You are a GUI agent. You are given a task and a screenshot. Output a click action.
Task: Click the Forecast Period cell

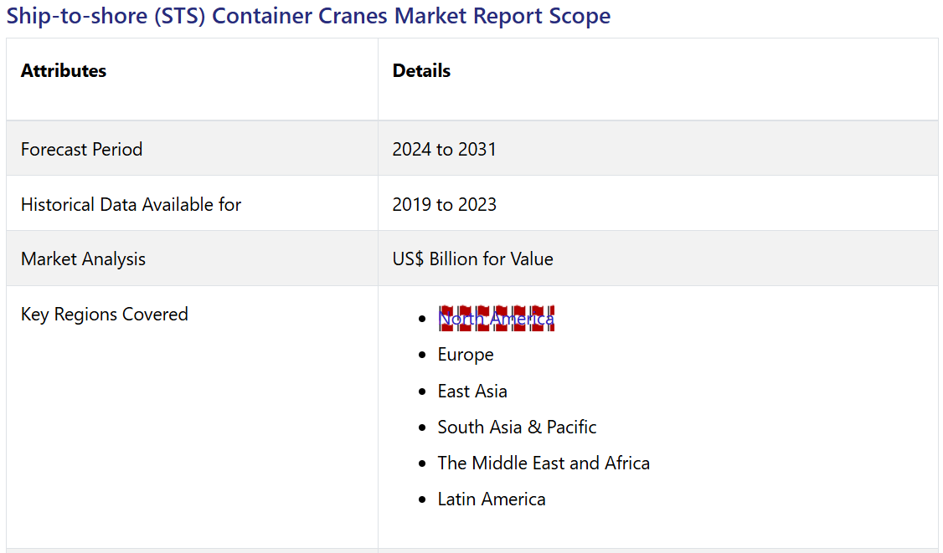82,150
